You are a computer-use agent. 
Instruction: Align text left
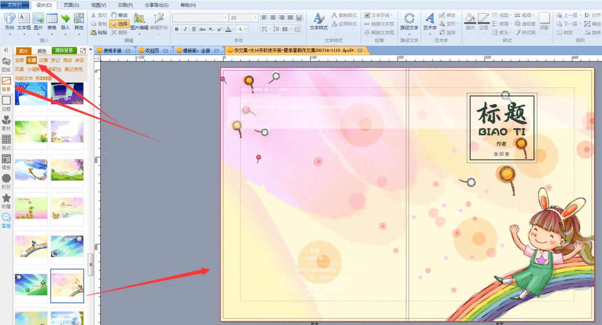(x=264, y=18)
